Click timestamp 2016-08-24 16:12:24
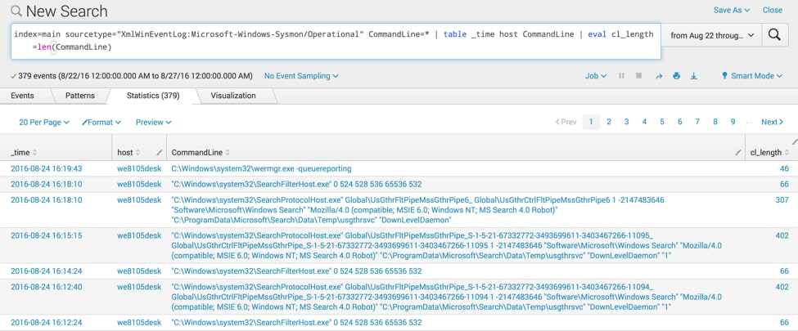The image size is (798, 331). pos(47,322)
